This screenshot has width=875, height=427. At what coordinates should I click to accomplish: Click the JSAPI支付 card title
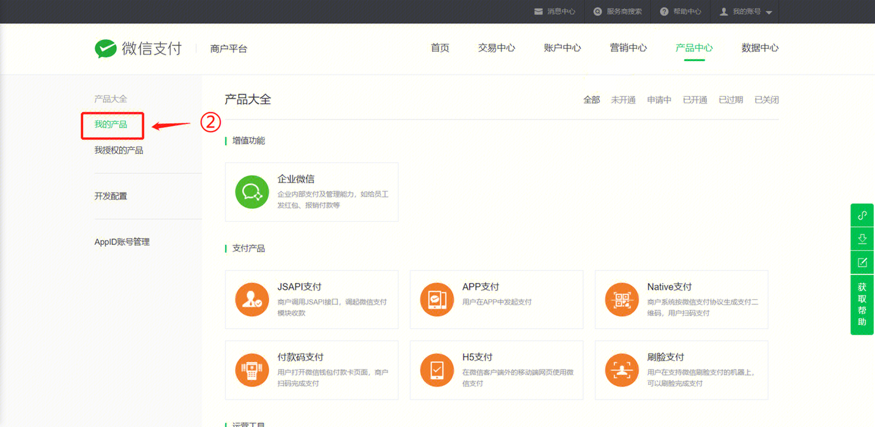[x=299, y=287]
